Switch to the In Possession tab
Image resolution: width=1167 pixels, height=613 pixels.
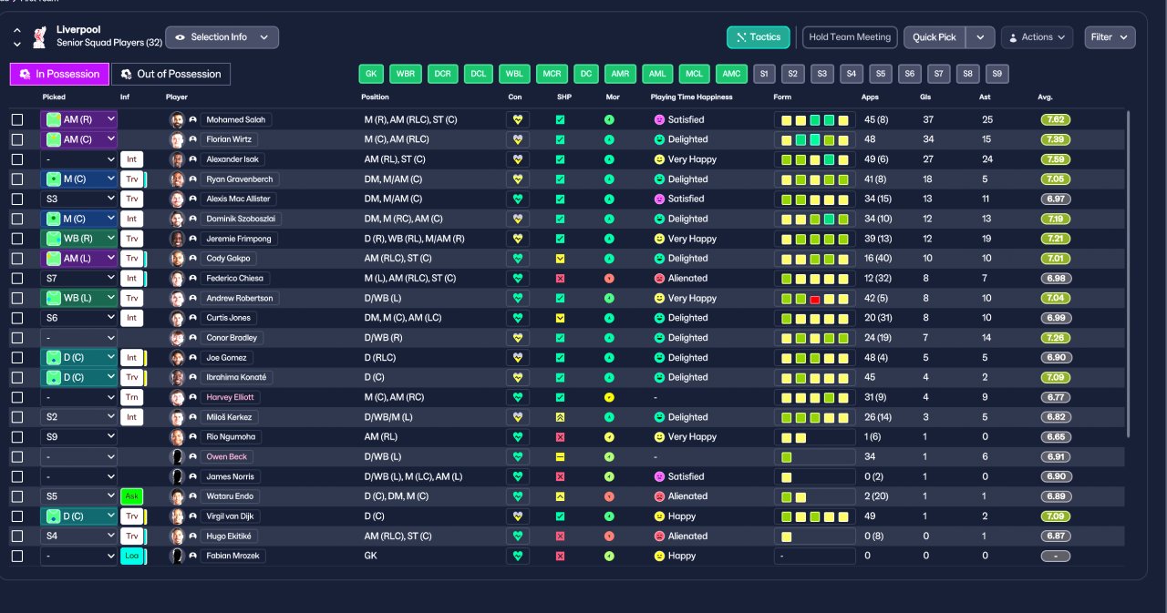[59, 74]
